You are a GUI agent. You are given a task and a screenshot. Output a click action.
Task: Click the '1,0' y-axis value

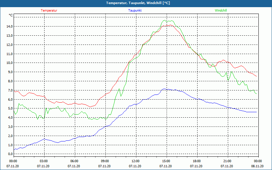(10, 145)
